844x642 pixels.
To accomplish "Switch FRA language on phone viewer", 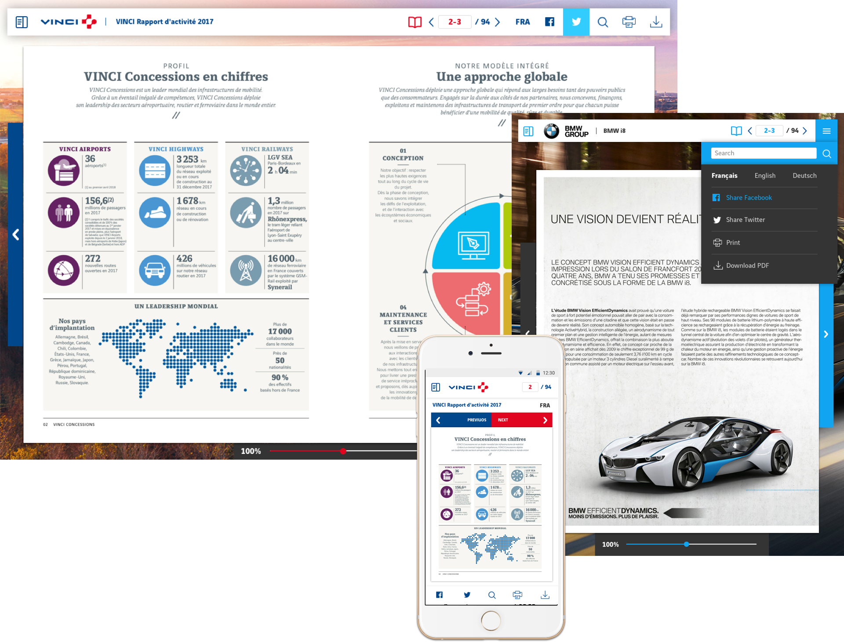I will pyautogui.click(x=545, y=405).
